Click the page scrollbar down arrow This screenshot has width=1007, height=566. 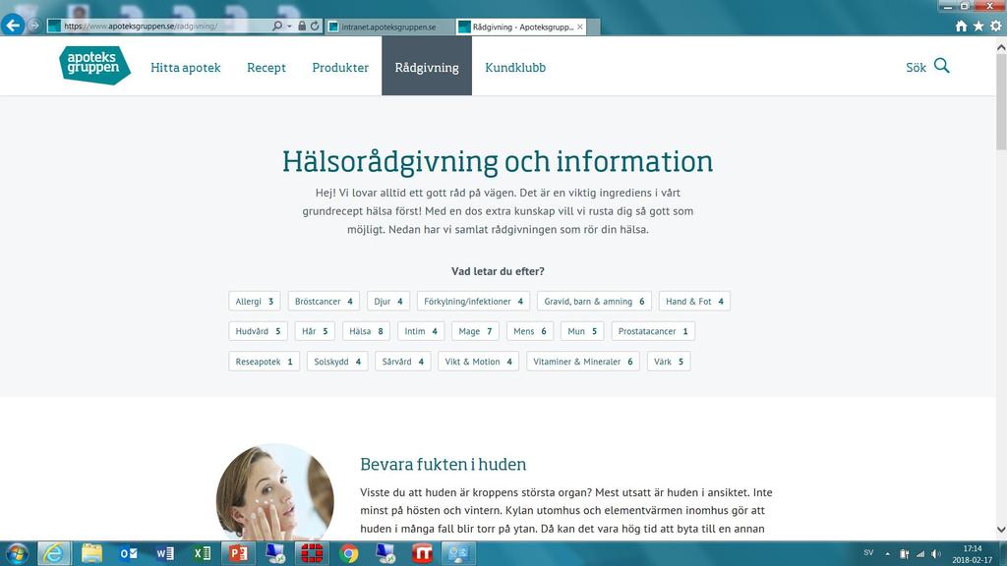1001,530
